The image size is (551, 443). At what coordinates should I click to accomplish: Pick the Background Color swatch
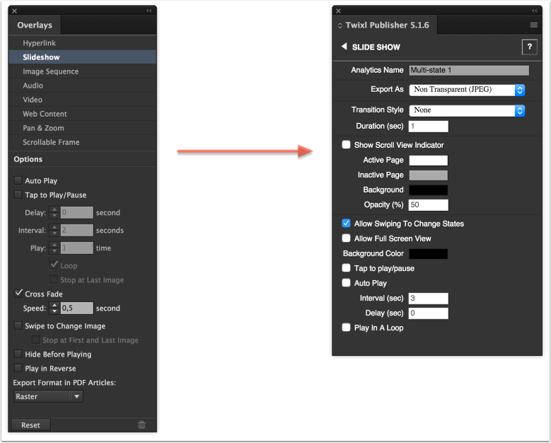pos(429,254)
